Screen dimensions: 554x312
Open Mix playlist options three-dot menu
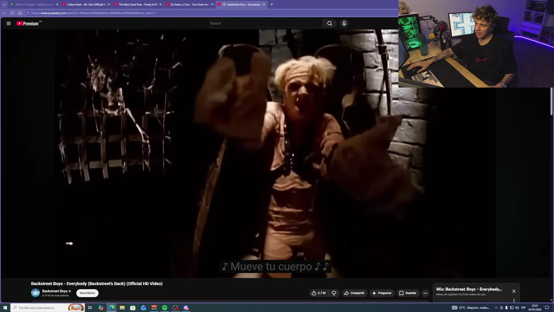(x=514, y=300)
